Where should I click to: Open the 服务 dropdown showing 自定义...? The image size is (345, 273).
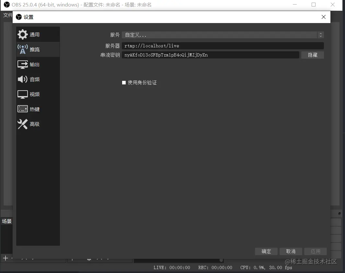(x=223, y=35)
